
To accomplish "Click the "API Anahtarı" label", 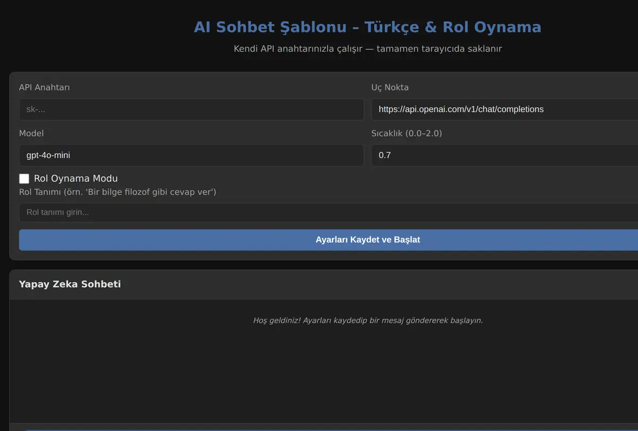I will click(44, 87).
